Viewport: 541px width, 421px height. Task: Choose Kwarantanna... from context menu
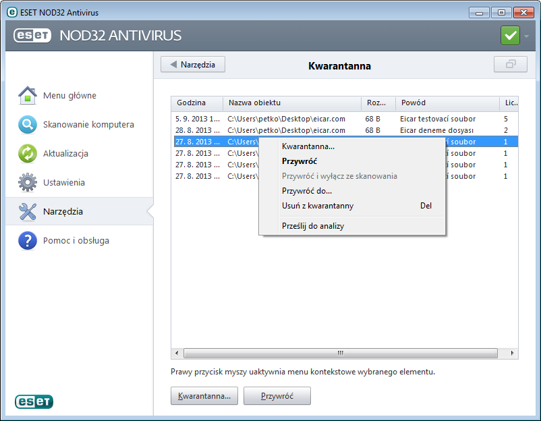(352, 146)
